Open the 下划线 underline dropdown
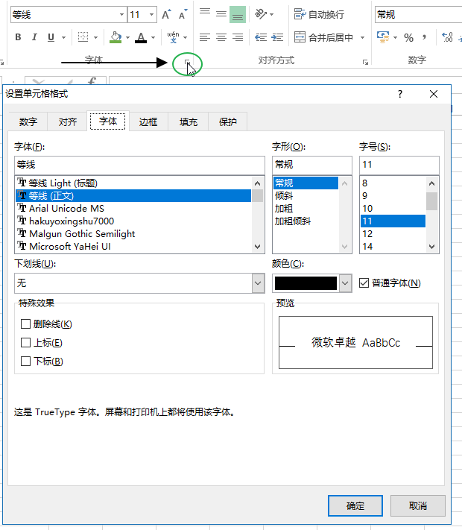This screenshot has width=462, height=530. [258, 283]
